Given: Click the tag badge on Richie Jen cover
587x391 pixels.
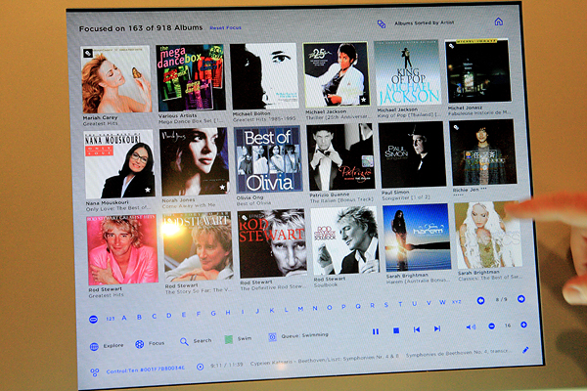Looking at the screenshot, I should point(456,127).
